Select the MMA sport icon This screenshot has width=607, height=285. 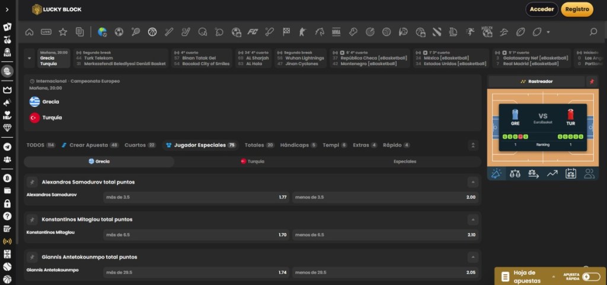coord(336,32)
